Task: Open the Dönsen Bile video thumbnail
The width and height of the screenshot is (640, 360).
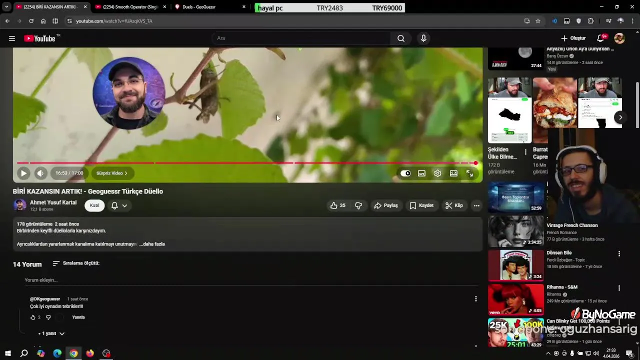Action: (516, 265)
